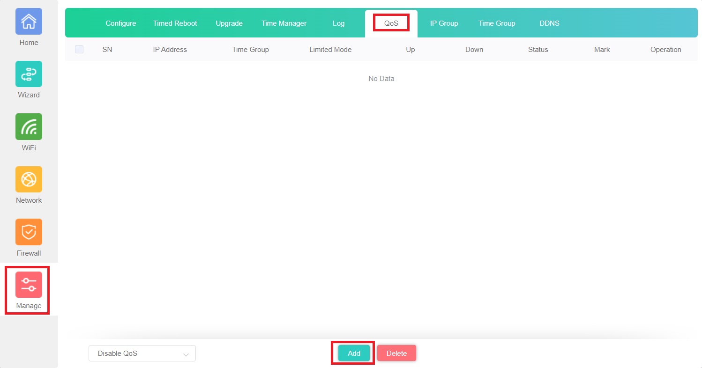Go to the Network globe icon
Viewport: 702px width, 368px height.
29,179
